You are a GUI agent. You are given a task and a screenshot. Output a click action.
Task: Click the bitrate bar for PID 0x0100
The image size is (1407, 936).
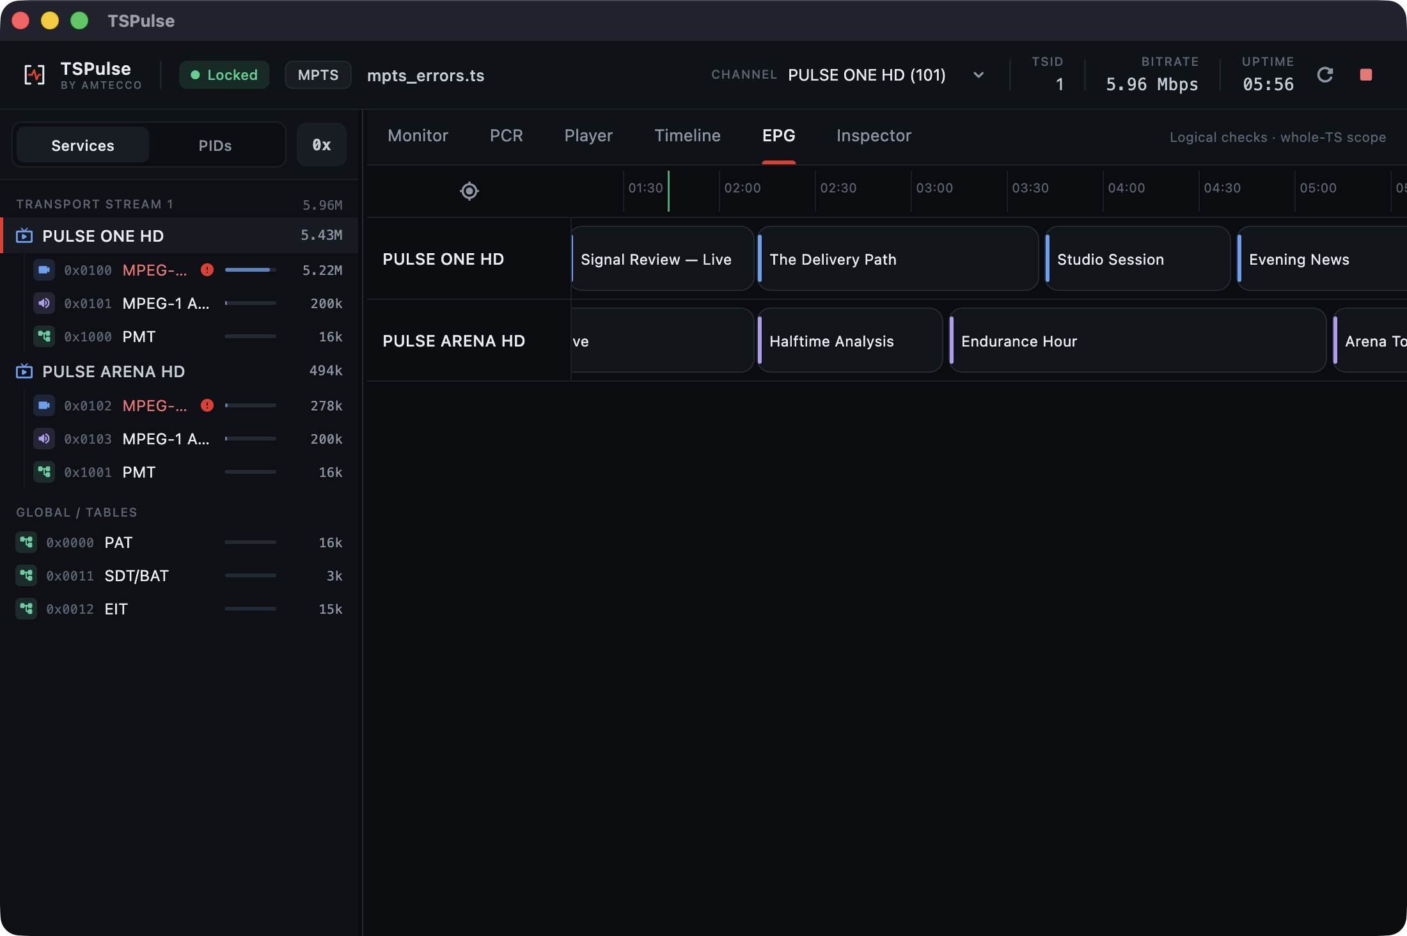251,270
